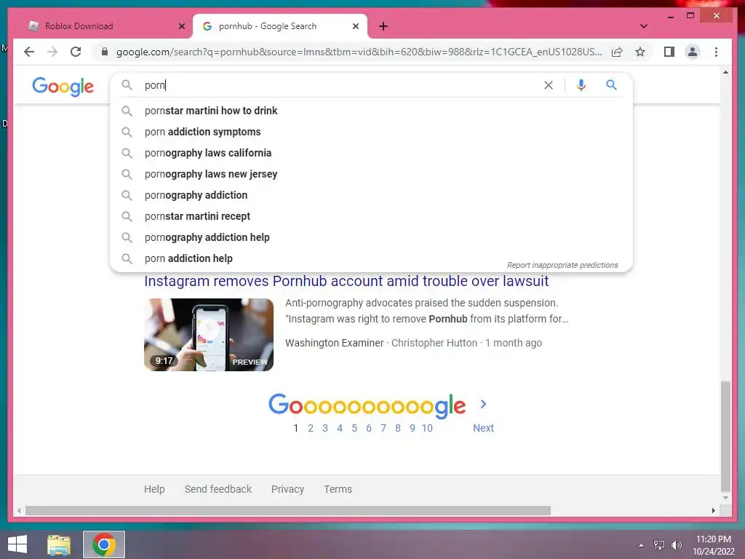
Task: Click the address bar URL
Action: click(359, 52)
